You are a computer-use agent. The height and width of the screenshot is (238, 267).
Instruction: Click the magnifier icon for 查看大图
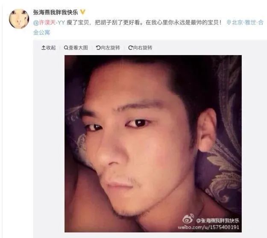(x=66, y=48)
